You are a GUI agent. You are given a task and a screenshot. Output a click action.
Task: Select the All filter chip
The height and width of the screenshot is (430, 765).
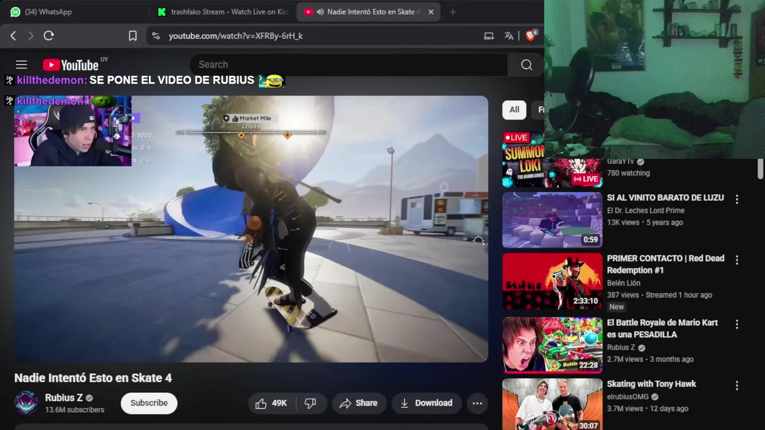(x=514, y=110)
